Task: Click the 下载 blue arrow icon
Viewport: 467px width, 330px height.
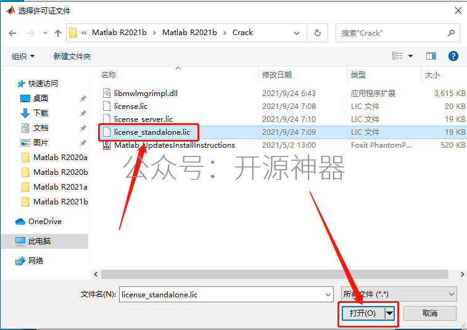Action: [25, 113]
